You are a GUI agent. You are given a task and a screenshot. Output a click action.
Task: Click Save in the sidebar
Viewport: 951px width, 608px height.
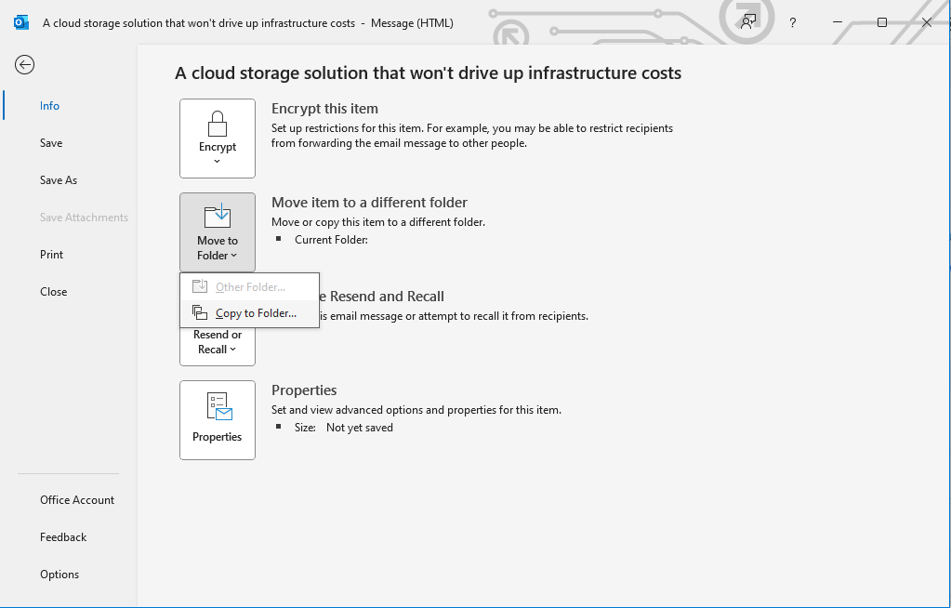(x=50, y=142)
